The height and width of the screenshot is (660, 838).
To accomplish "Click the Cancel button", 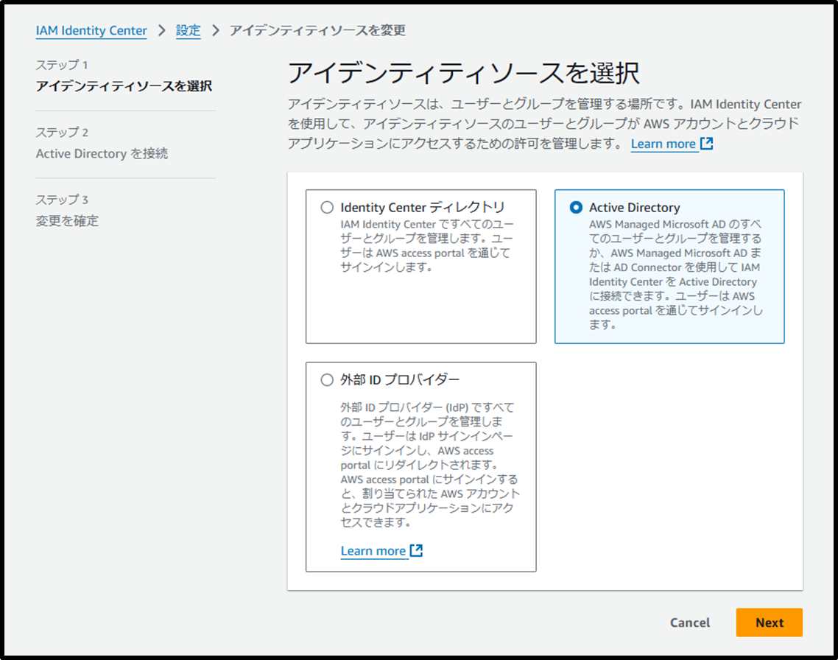I will [690, 622].
